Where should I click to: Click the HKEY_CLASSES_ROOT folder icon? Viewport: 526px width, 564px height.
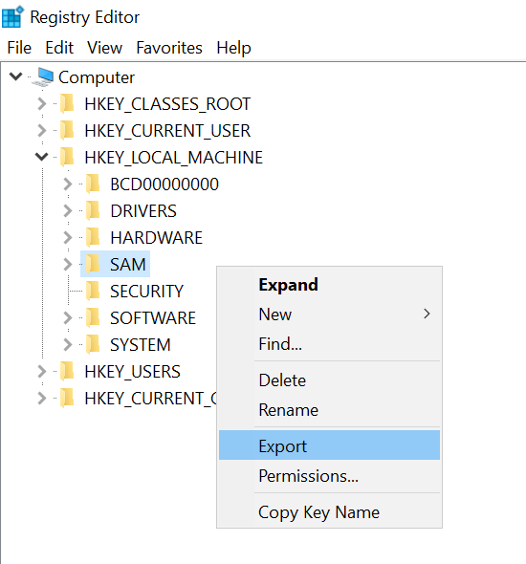click(67, 103)
